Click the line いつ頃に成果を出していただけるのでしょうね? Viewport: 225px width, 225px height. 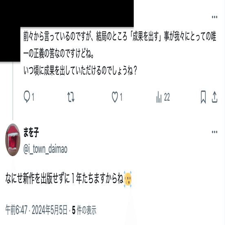tap(80, 71)
